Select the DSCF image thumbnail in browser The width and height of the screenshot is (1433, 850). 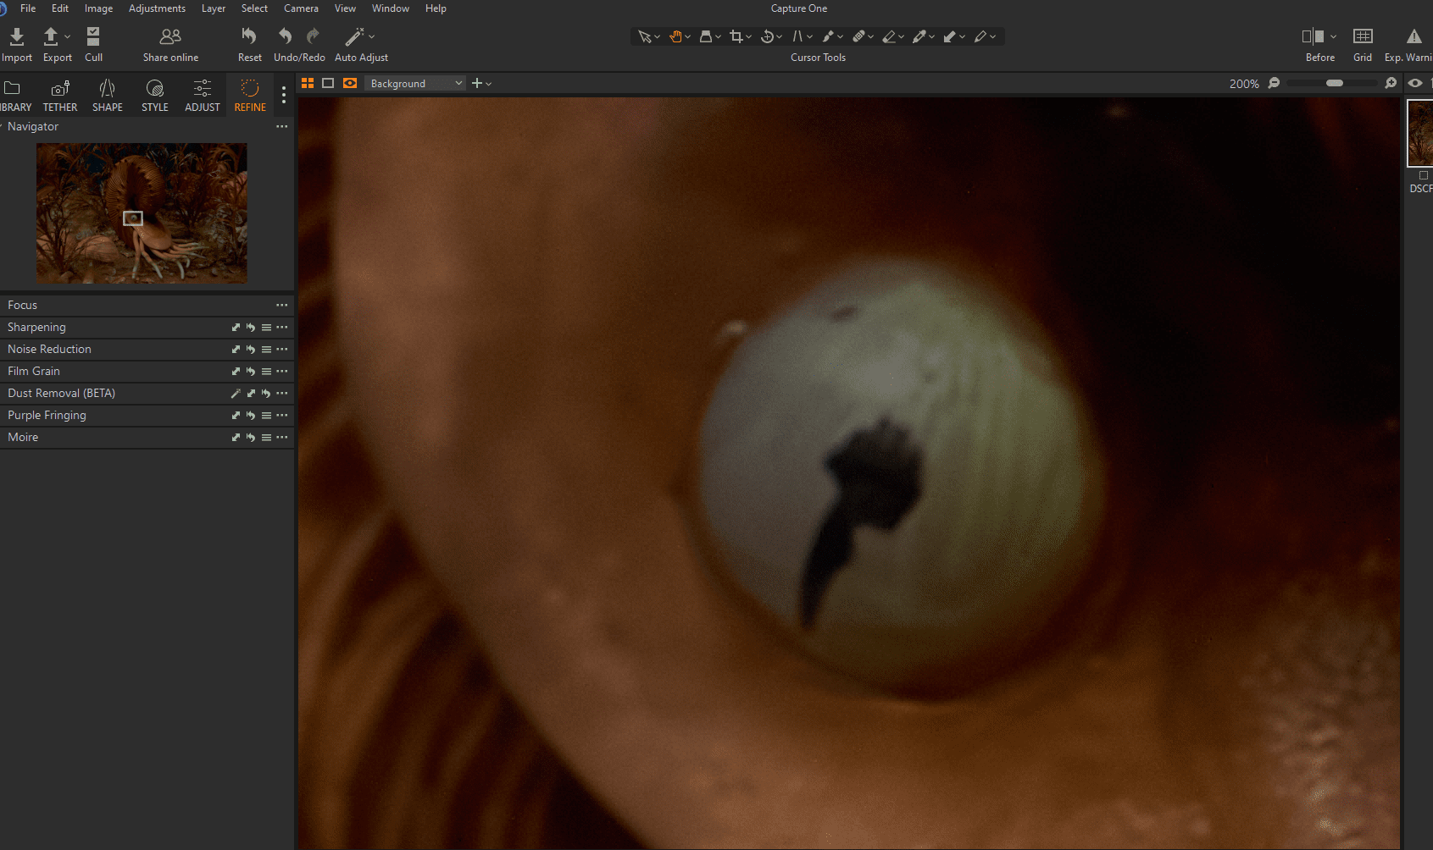tap(1420, 133)
